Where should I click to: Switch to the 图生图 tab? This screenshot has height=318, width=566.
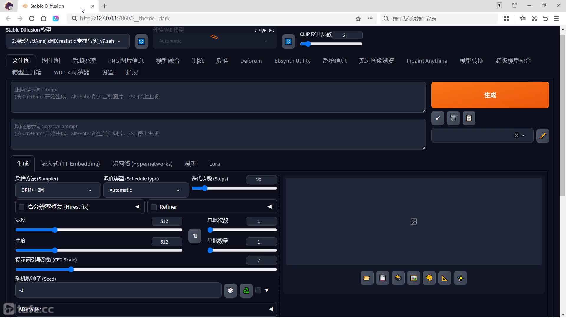point(51,61)
